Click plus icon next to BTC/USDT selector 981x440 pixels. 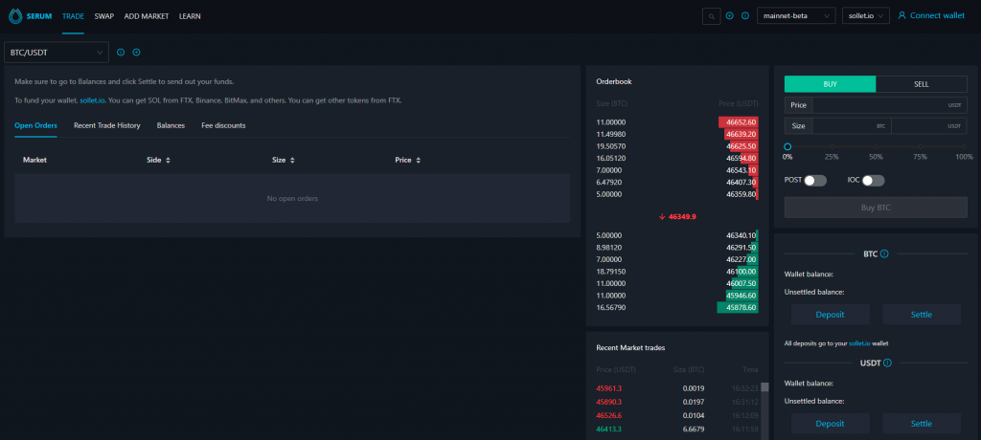tap(137, 53)
